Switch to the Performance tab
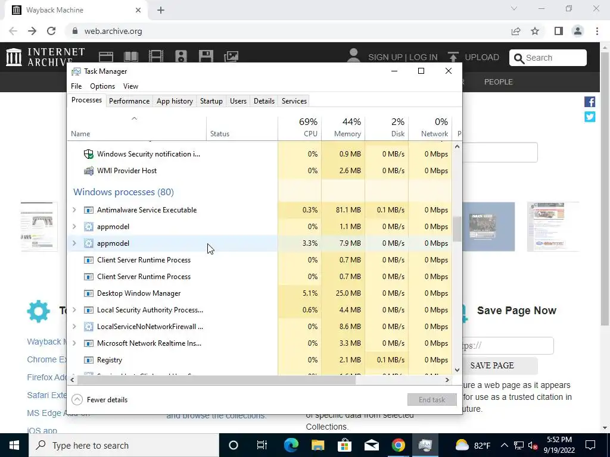This screenshot has height=457, width=610. [129, 101]
